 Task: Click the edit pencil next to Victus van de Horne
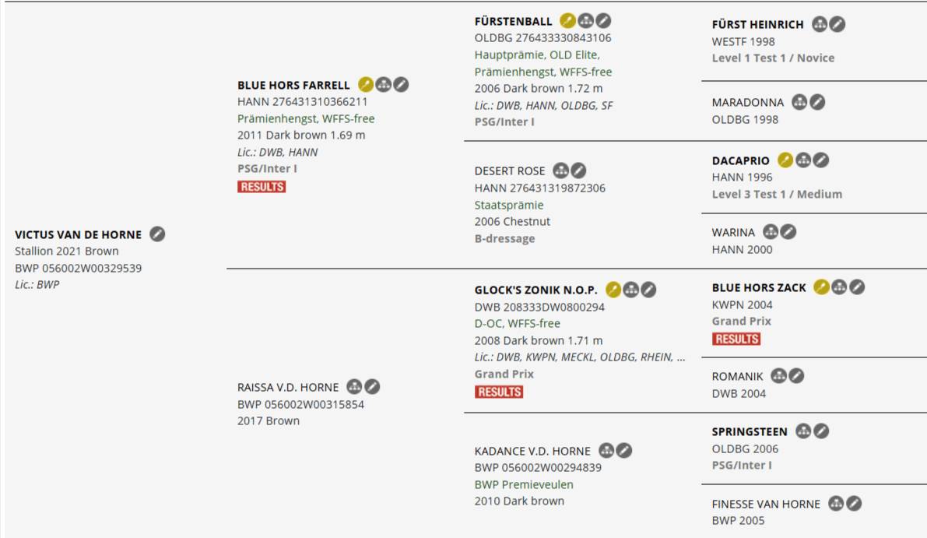pyautogui.click(x=157, y=234)
